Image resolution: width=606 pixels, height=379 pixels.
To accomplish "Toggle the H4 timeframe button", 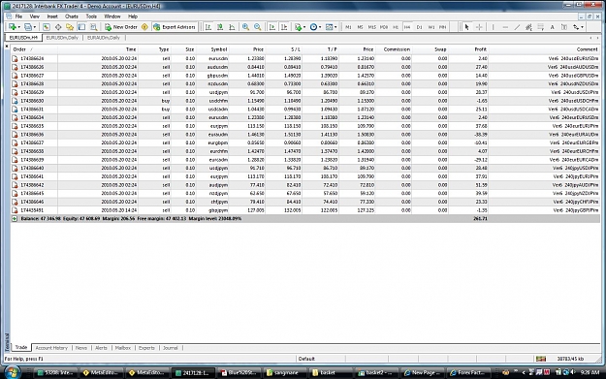I will coord(407,27).
